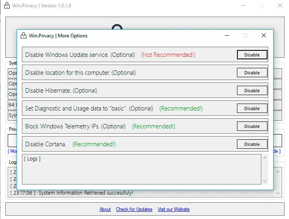Disable location for this computer

click(252, 73)
